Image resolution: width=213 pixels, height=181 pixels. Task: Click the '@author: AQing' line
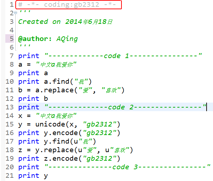tap(48, 39)
